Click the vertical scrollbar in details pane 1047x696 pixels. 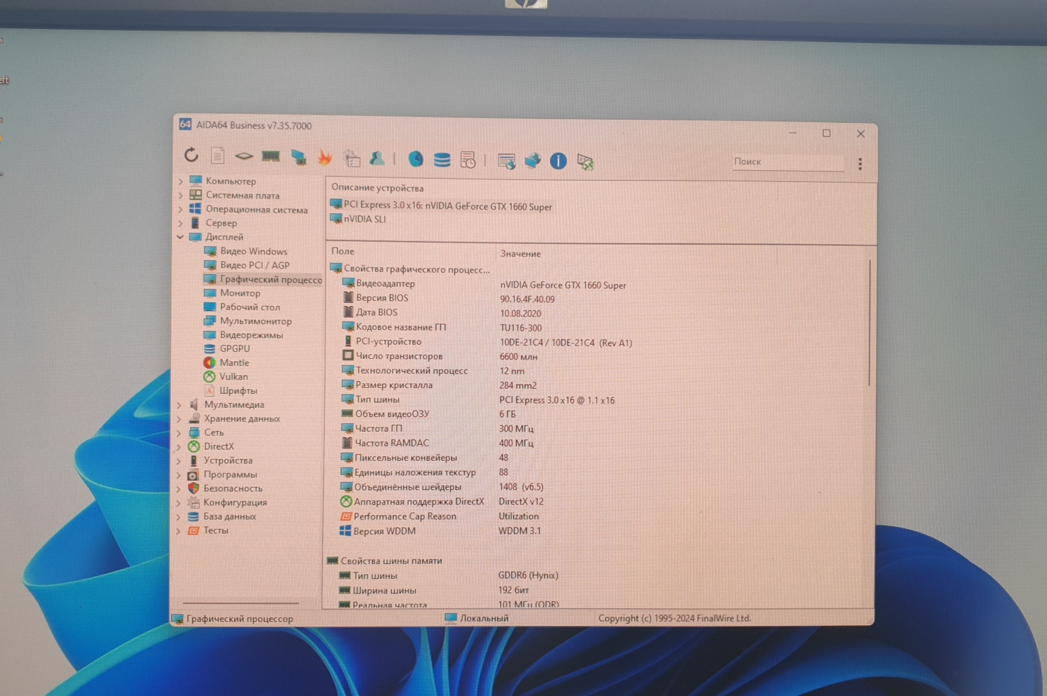click(x=869, y=322)
